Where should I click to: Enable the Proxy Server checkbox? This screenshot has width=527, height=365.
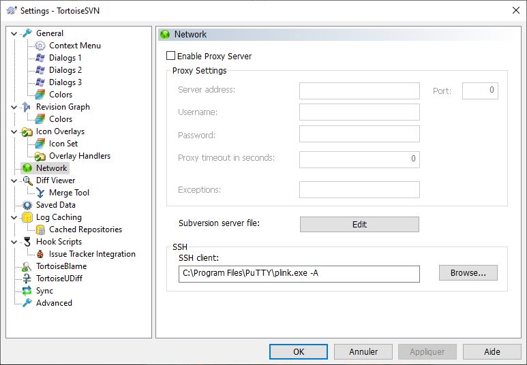click(170, 56)
